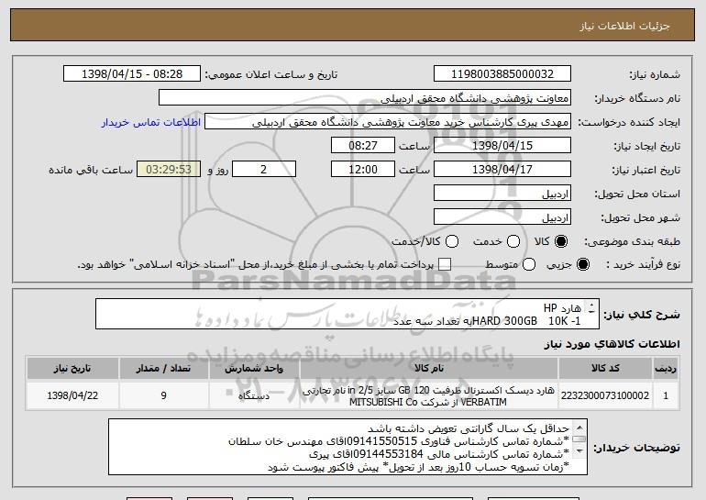This screenshot has height=500, width=706.
Task: Click the تاریخ نیاز column header
Action: pos(72,369)
